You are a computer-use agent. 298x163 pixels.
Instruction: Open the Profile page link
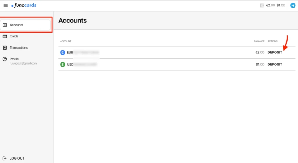[14, 59]
